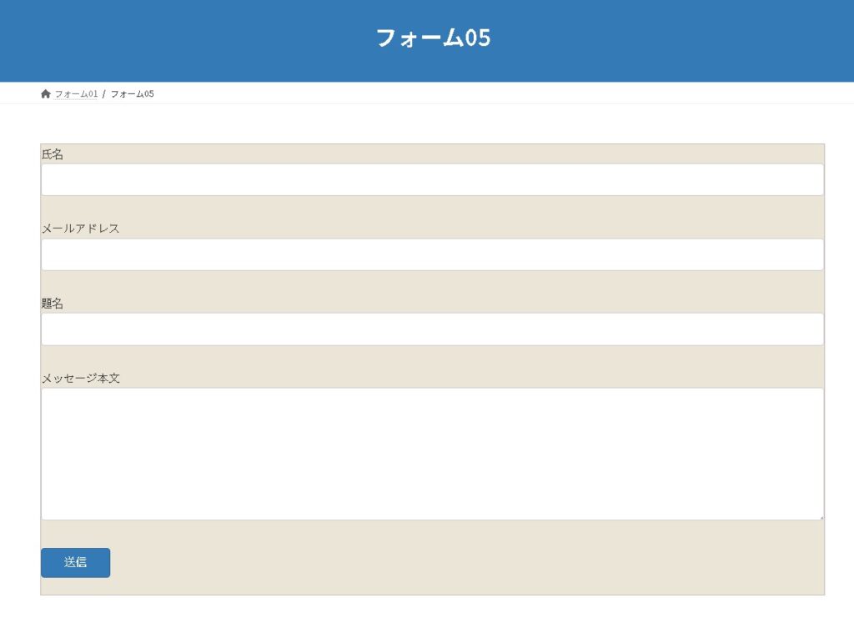
Task: Focus the メールアドレス input field
Action: (x=432, y=254)
